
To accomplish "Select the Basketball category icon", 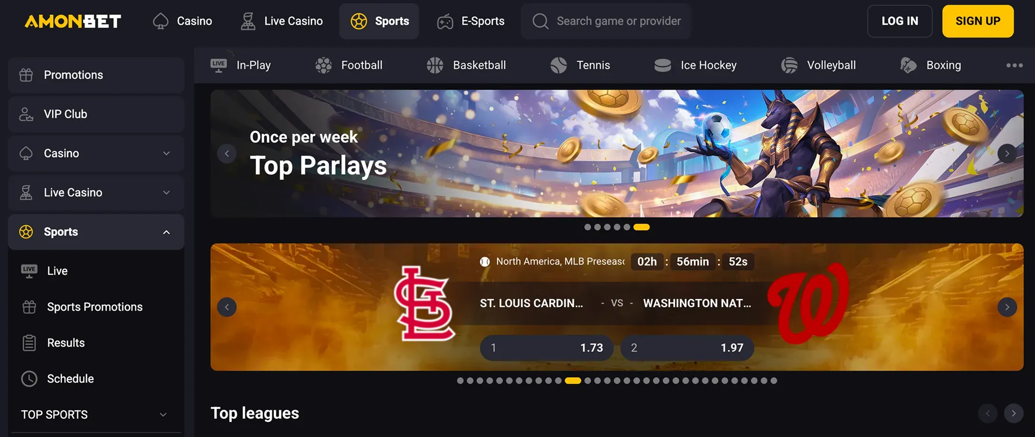I will (434, 65).
